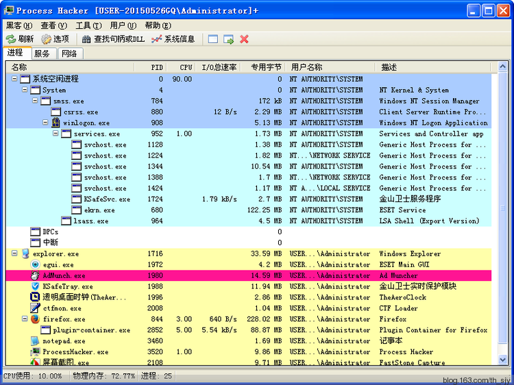Image resolution: width=514 pixels, height=385 pixels.
Task: Sort by the PID column header
Action: (151, 67)
